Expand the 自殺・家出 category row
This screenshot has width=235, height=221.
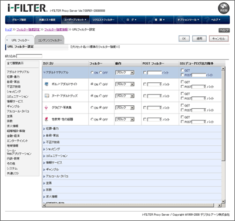tap(44, 136)
